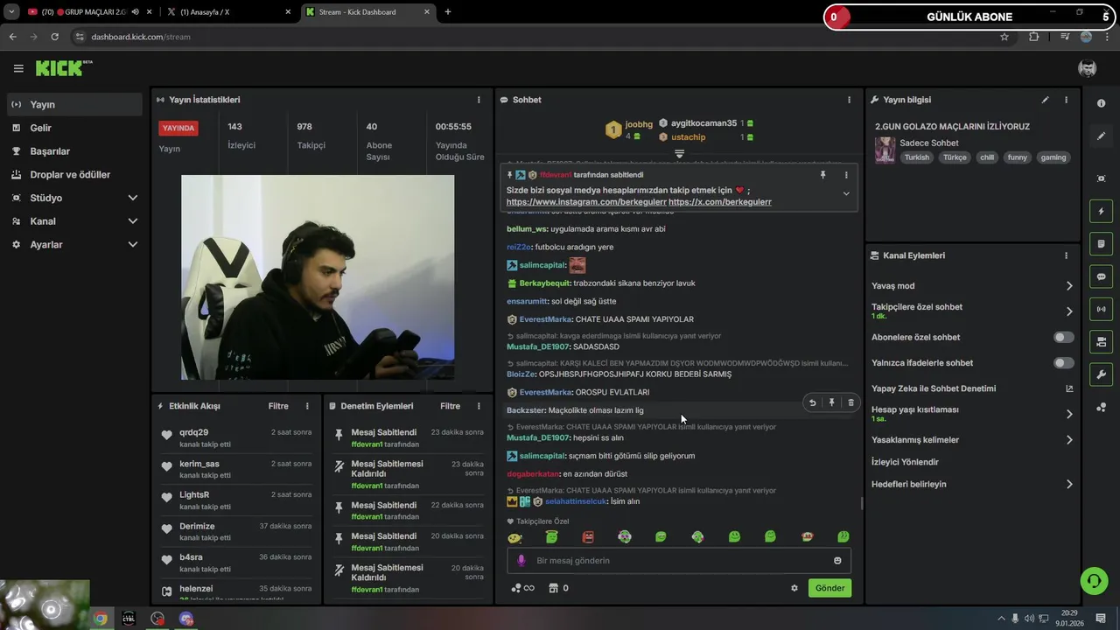This screenshot has height=630, width=1120.
Task: Pin Backzster's message
Action: pyautogui.click(x=831, y=402)
